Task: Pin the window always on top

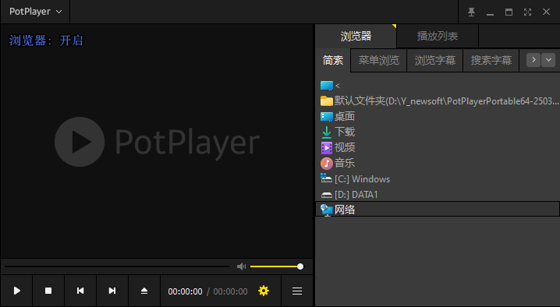Action: point(471,12)
